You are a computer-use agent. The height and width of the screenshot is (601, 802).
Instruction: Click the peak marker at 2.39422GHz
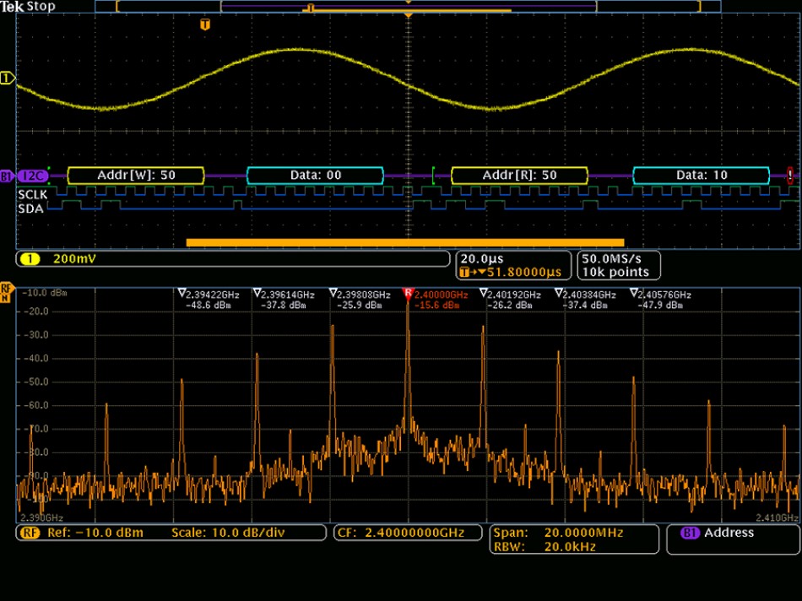click(182, 293)
